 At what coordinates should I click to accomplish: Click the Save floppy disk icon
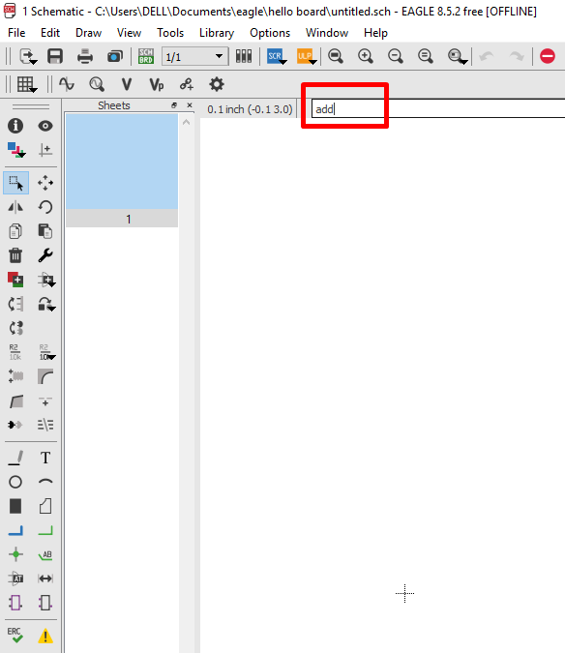point(55,56)
